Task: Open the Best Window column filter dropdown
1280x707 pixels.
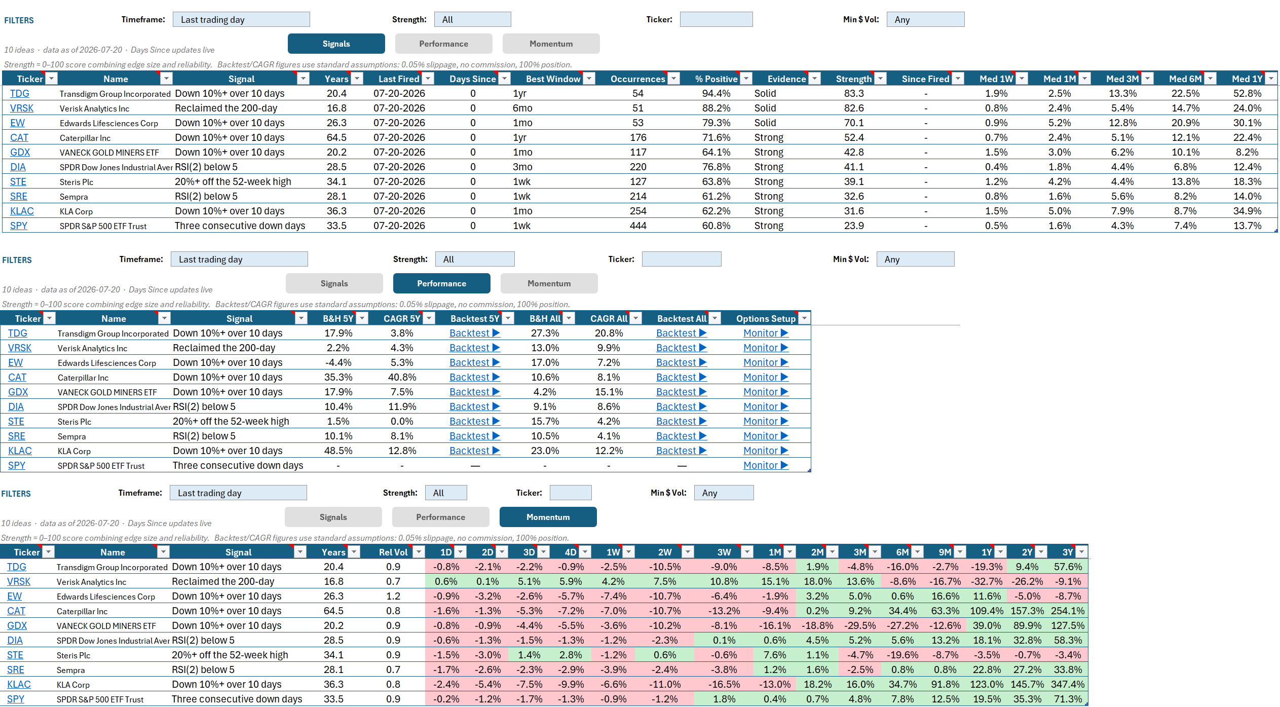Action: (589, 79)
